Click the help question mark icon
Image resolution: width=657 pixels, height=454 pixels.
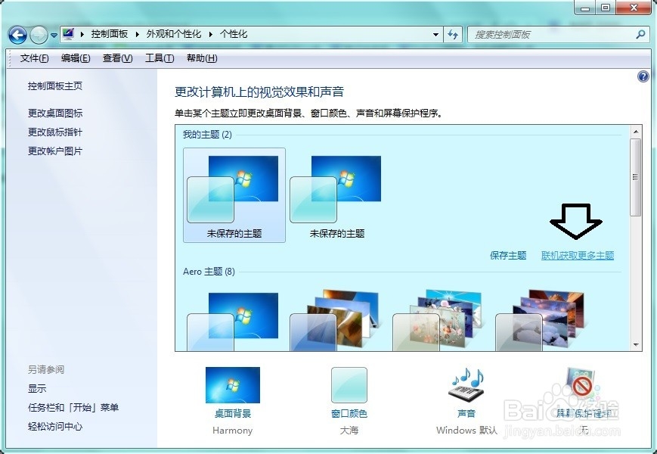click(643, 76)
